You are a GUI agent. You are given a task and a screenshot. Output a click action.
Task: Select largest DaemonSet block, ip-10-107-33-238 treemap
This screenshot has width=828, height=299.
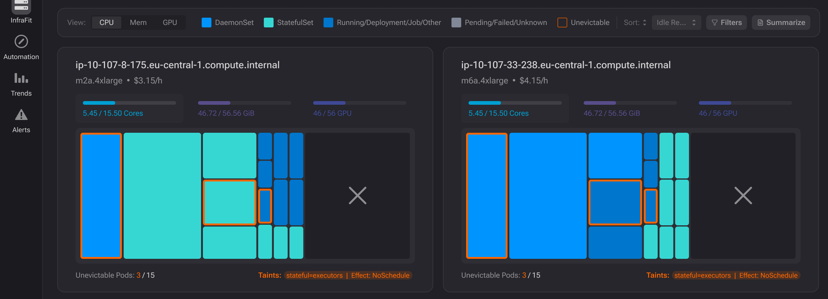pyautogui.click(x=548, y=195)
